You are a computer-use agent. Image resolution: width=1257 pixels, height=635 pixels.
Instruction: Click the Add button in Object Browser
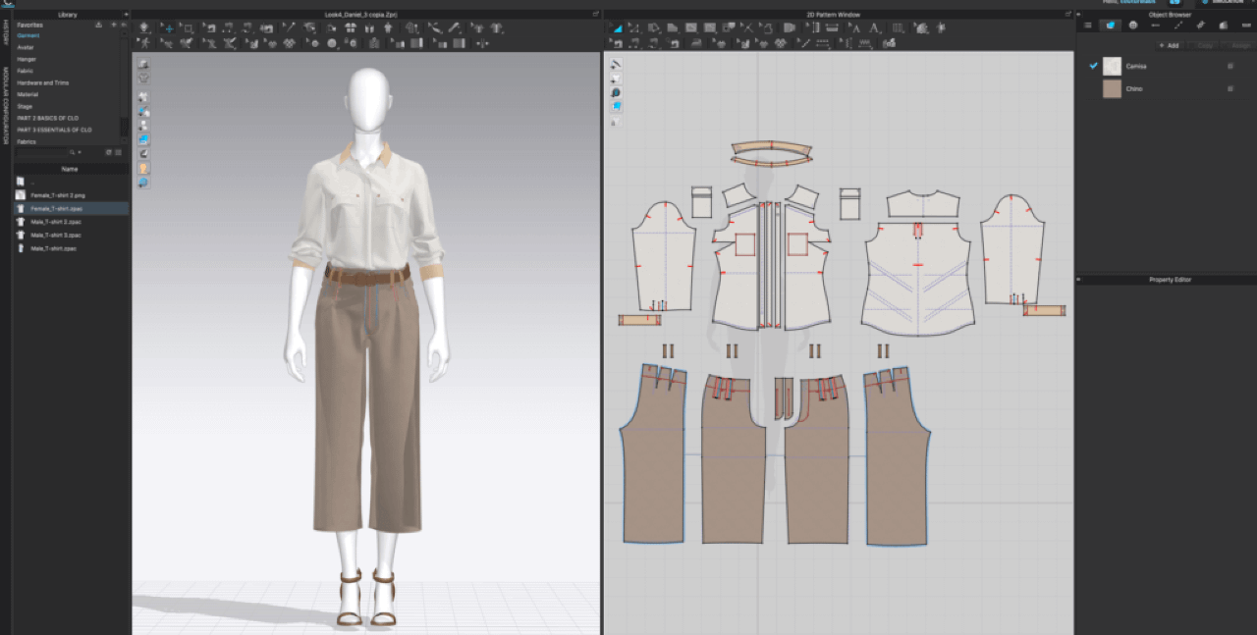click(1169, 45)
